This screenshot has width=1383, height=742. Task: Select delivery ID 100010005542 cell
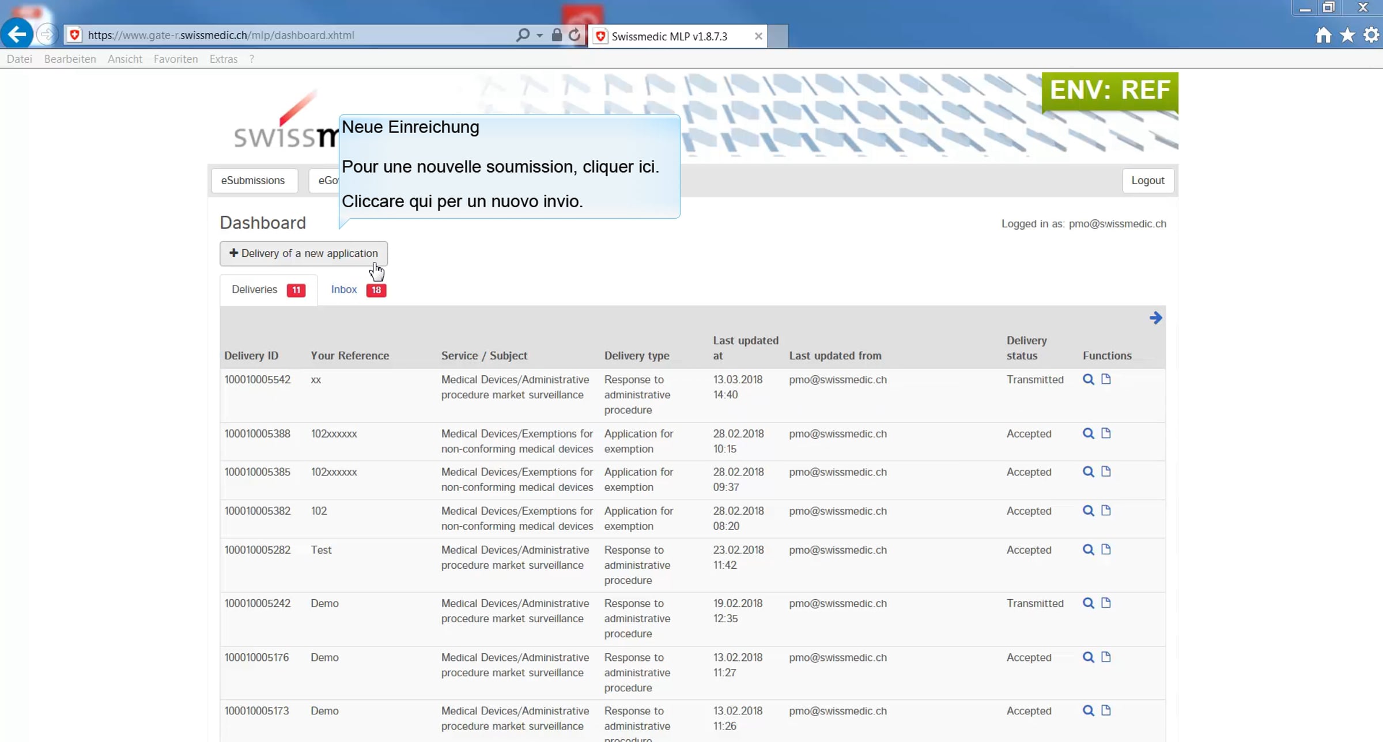[x=257, y=380]
